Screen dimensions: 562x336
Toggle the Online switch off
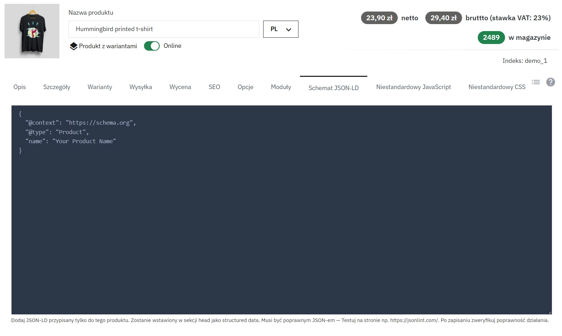(152, 46)
